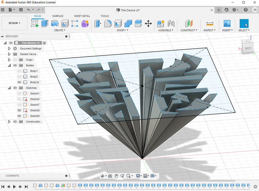Image resolution: width=259 pixels, height=191 pixels.
Task: Open the INSERT menu
Action: coord(228,30)
